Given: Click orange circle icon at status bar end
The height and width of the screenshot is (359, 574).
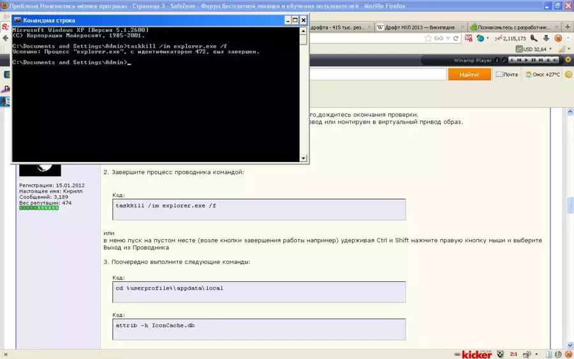Looking at the screenshot, I should point(568,355).
